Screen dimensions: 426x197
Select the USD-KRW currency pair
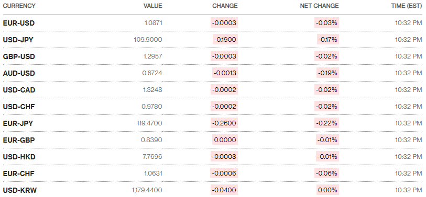(20, 190)
